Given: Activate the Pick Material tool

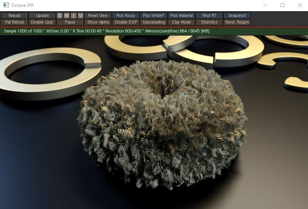Looking at the screenshot, I should coord(182,15).
